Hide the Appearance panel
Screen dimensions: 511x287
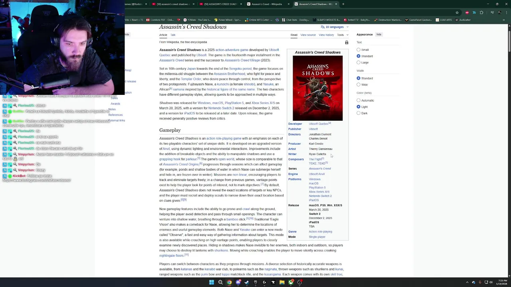379,35
